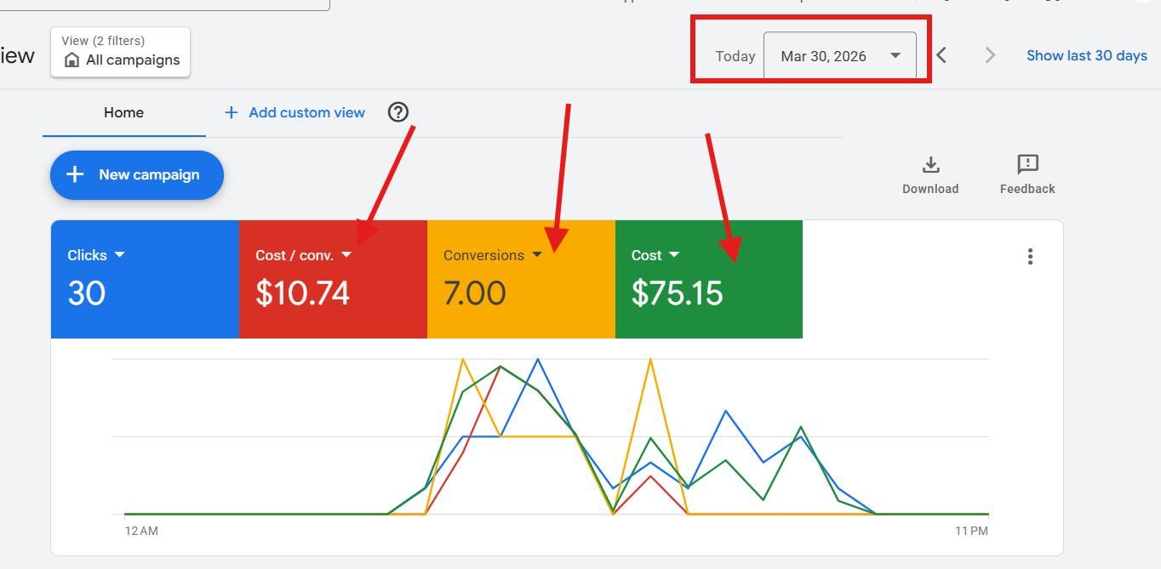Click the 11 PM axis label
The image size is (1161, 569).
click(x=971, y=531)
